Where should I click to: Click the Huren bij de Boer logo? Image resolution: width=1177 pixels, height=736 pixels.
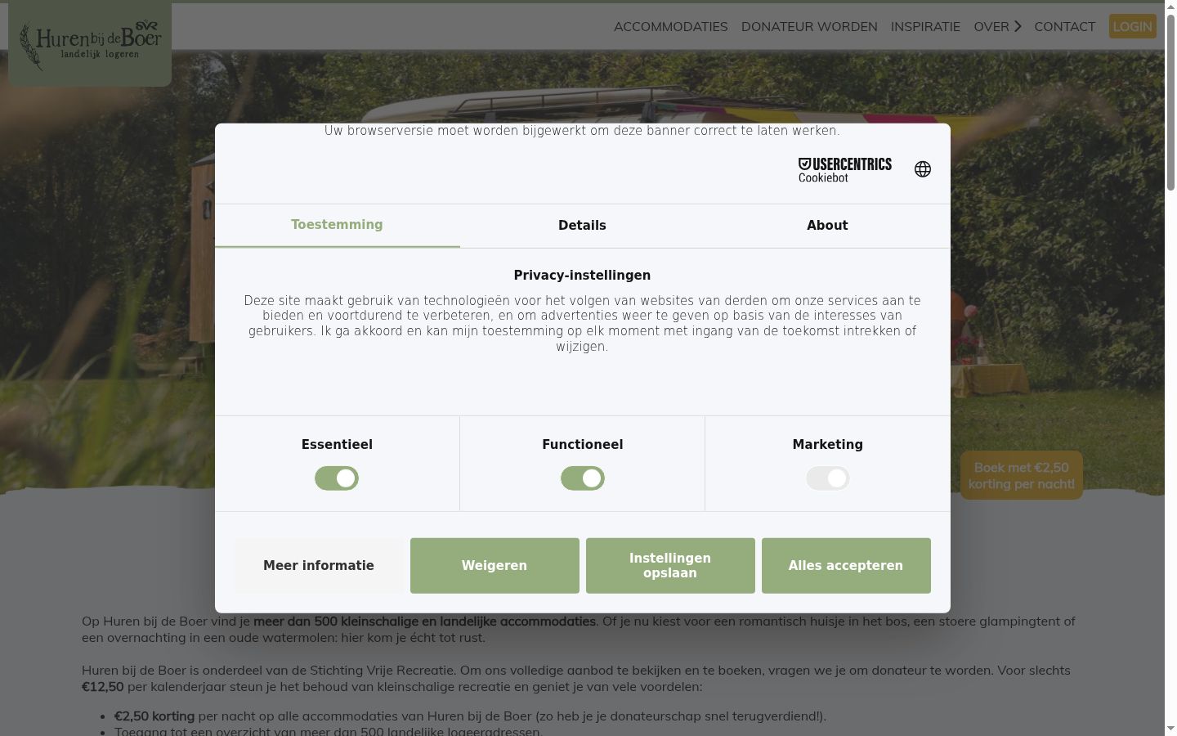[x=90, y=43]
